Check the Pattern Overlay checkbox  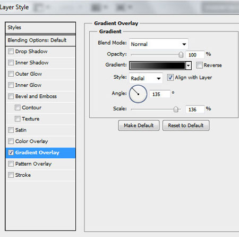(11, 164)
